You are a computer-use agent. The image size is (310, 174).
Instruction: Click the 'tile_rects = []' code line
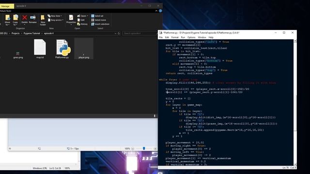point(178,99)
